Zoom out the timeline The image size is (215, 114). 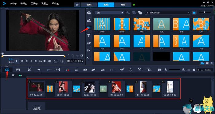click(166, 70)
